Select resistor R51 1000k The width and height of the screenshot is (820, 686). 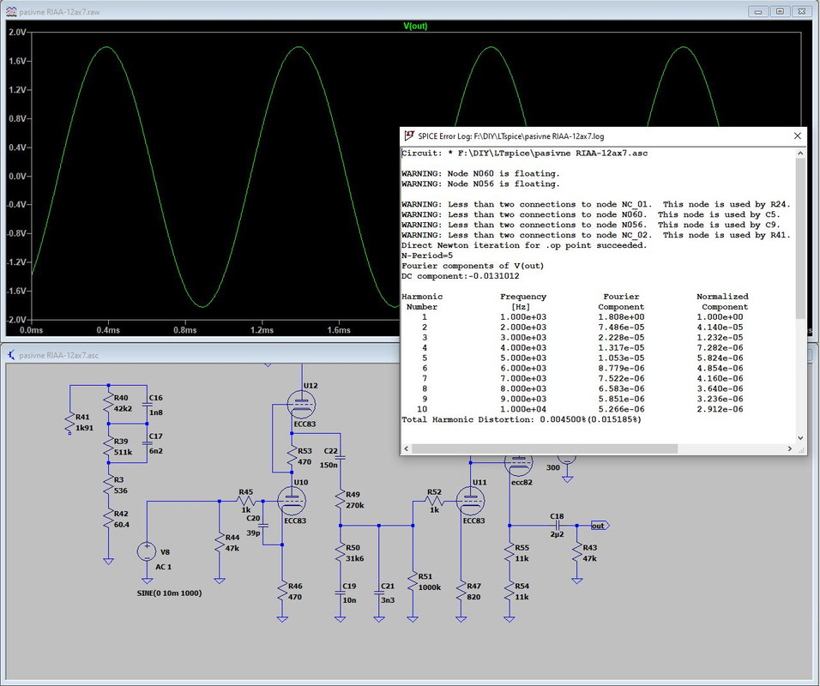tap(413, 582)
